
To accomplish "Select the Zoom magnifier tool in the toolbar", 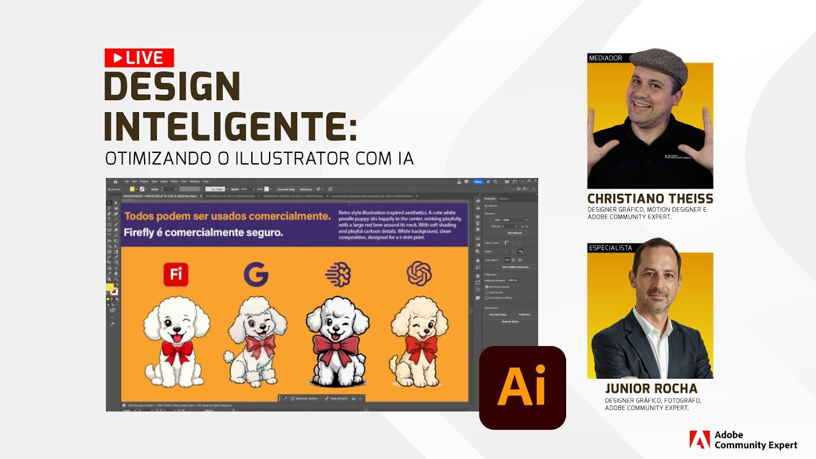I will pos(116,279).
